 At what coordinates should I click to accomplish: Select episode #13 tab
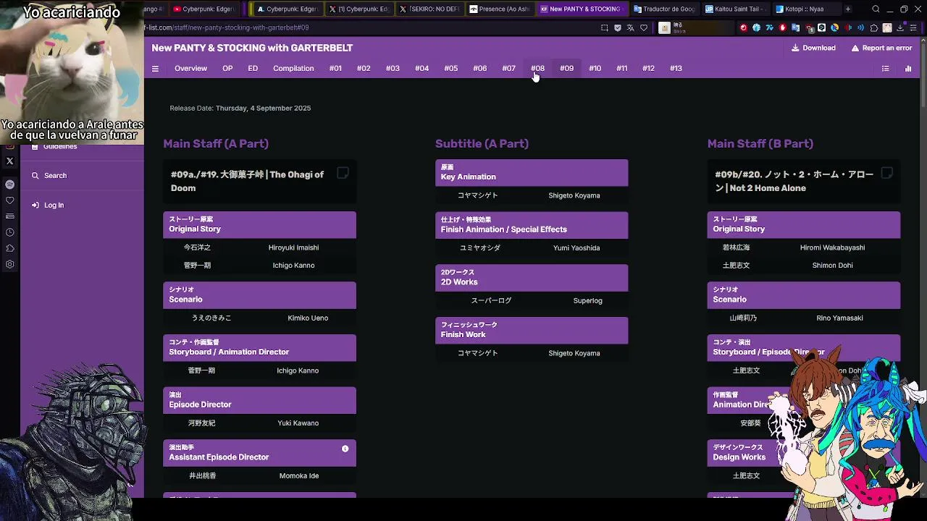coord(676,69)
